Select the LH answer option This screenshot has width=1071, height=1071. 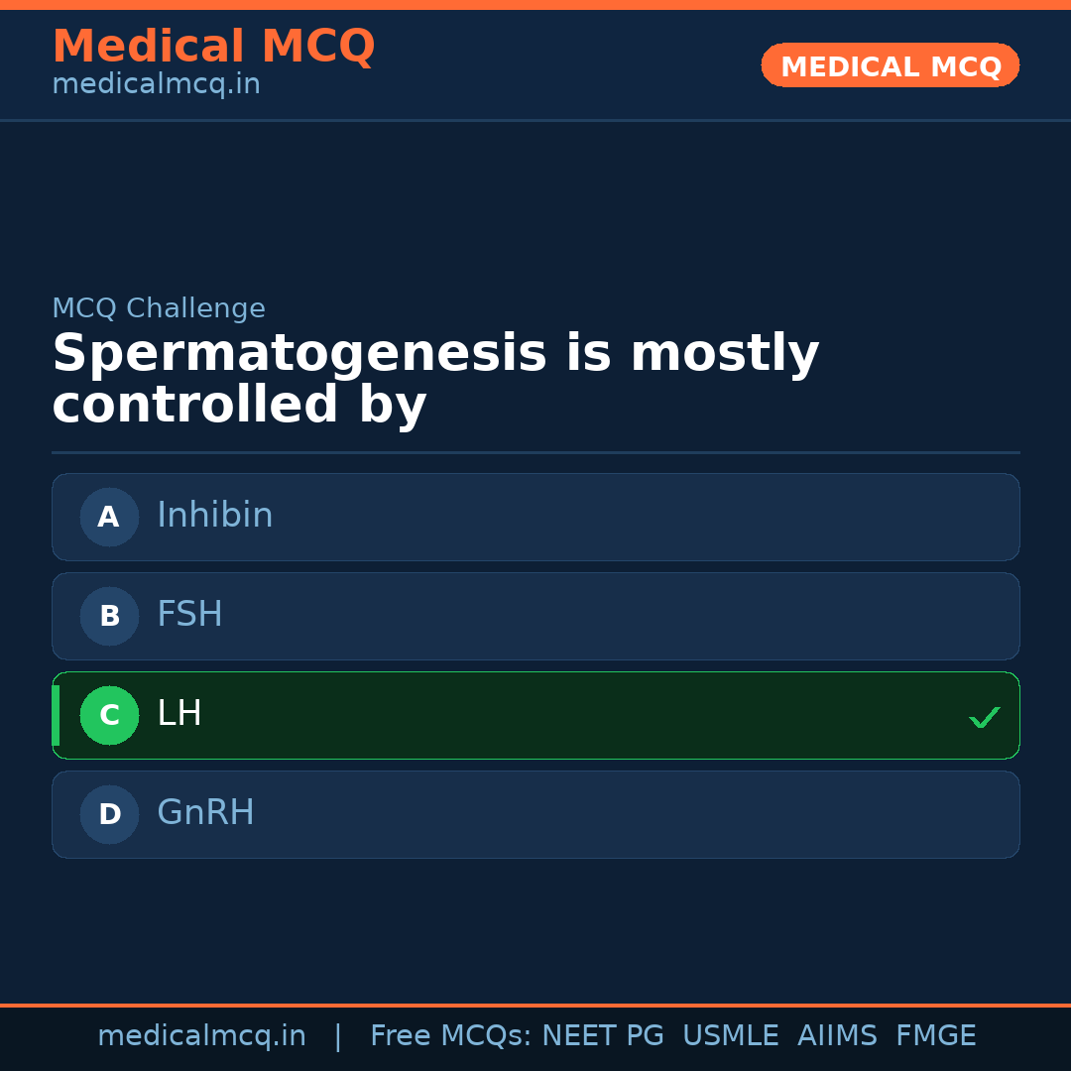pyautogui.click(x=535, y=715)
